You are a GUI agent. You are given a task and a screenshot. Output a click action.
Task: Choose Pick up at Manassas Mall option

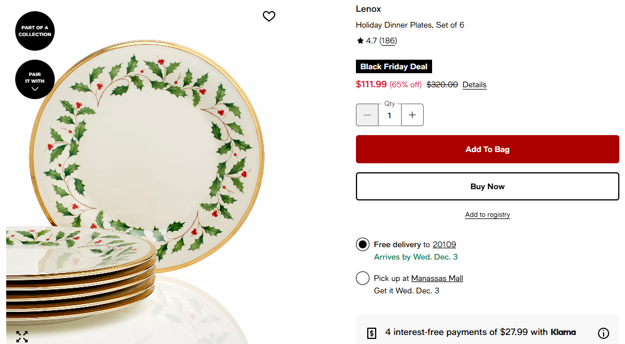363,278
